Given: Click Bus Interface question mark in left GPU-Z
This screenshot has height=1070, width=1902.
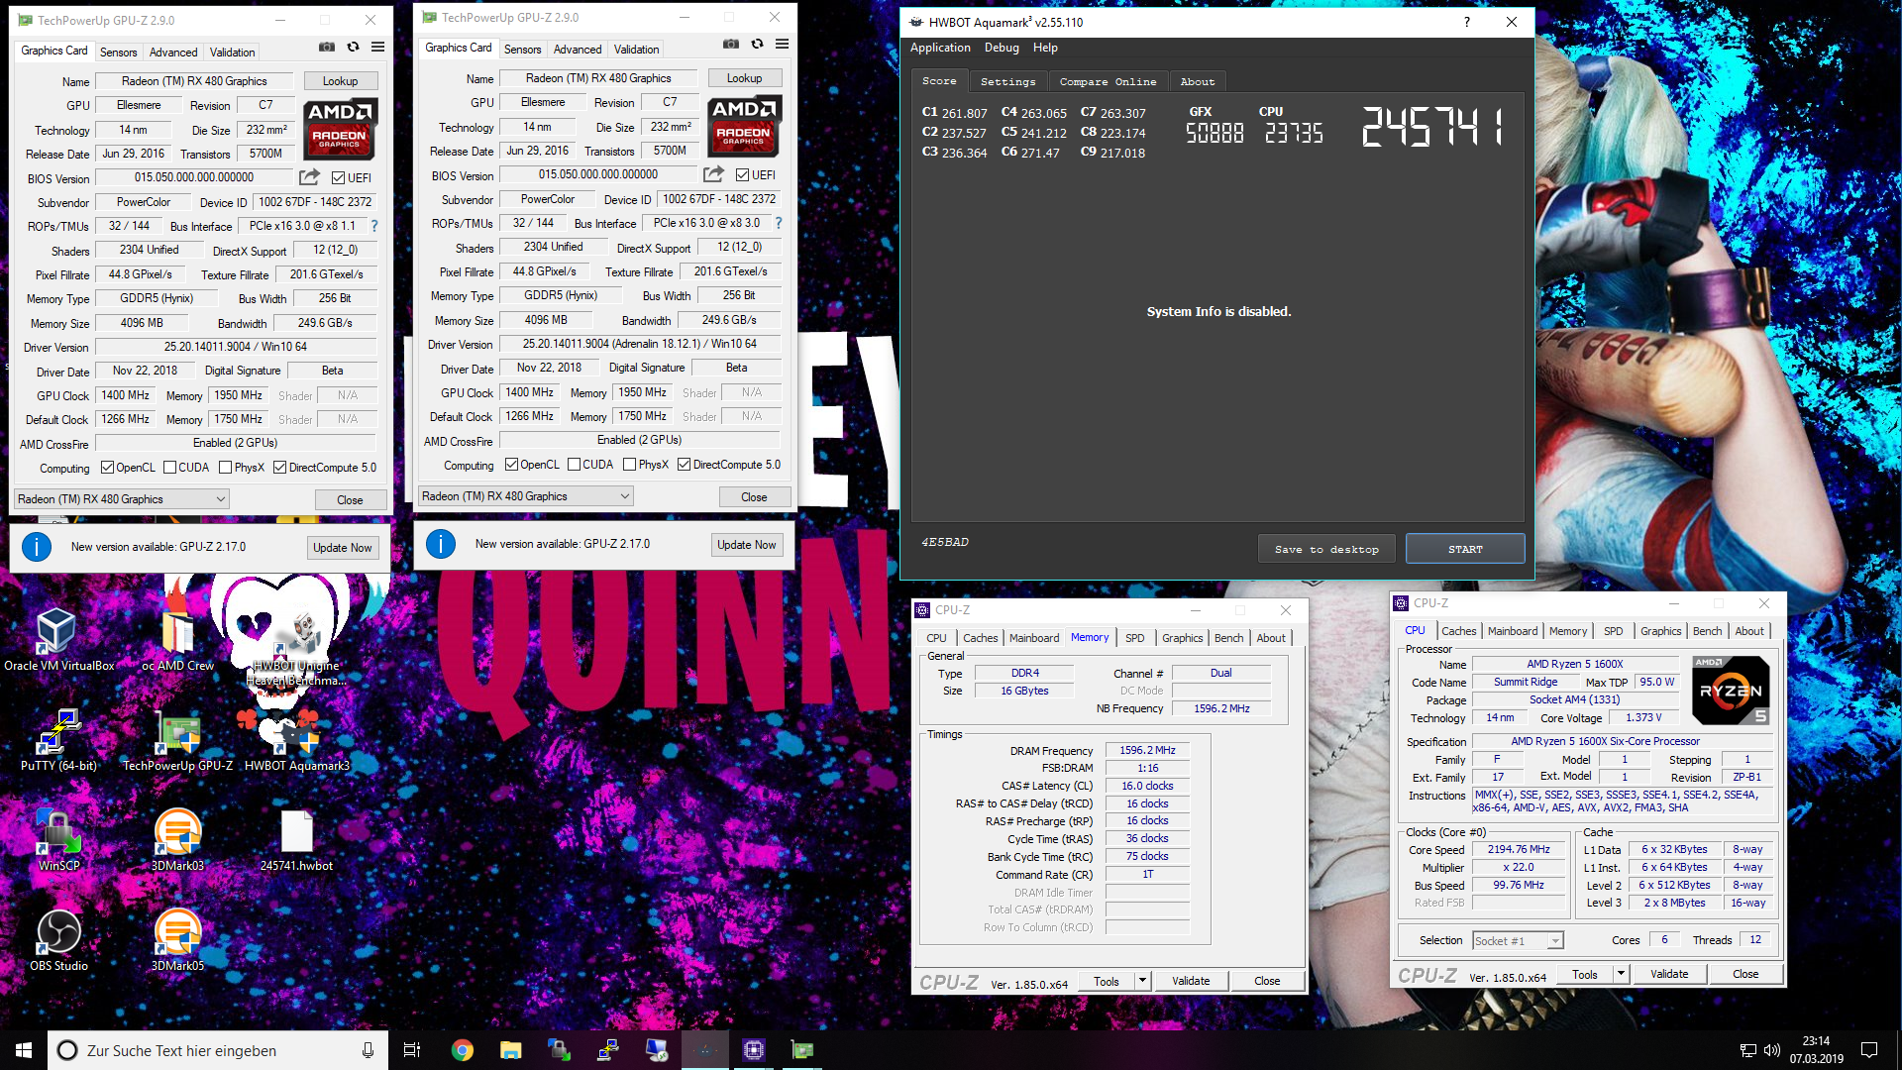Looking at the screenshot, I should pos(374,226).
